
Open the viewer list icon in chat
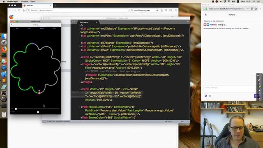210,96
